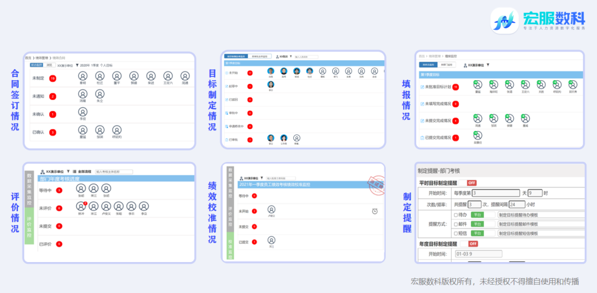Image resolution: width=597 pixels, height=293 pixels.
Task: Click the avatar in the 未确认 row
Action: point(82,112)
